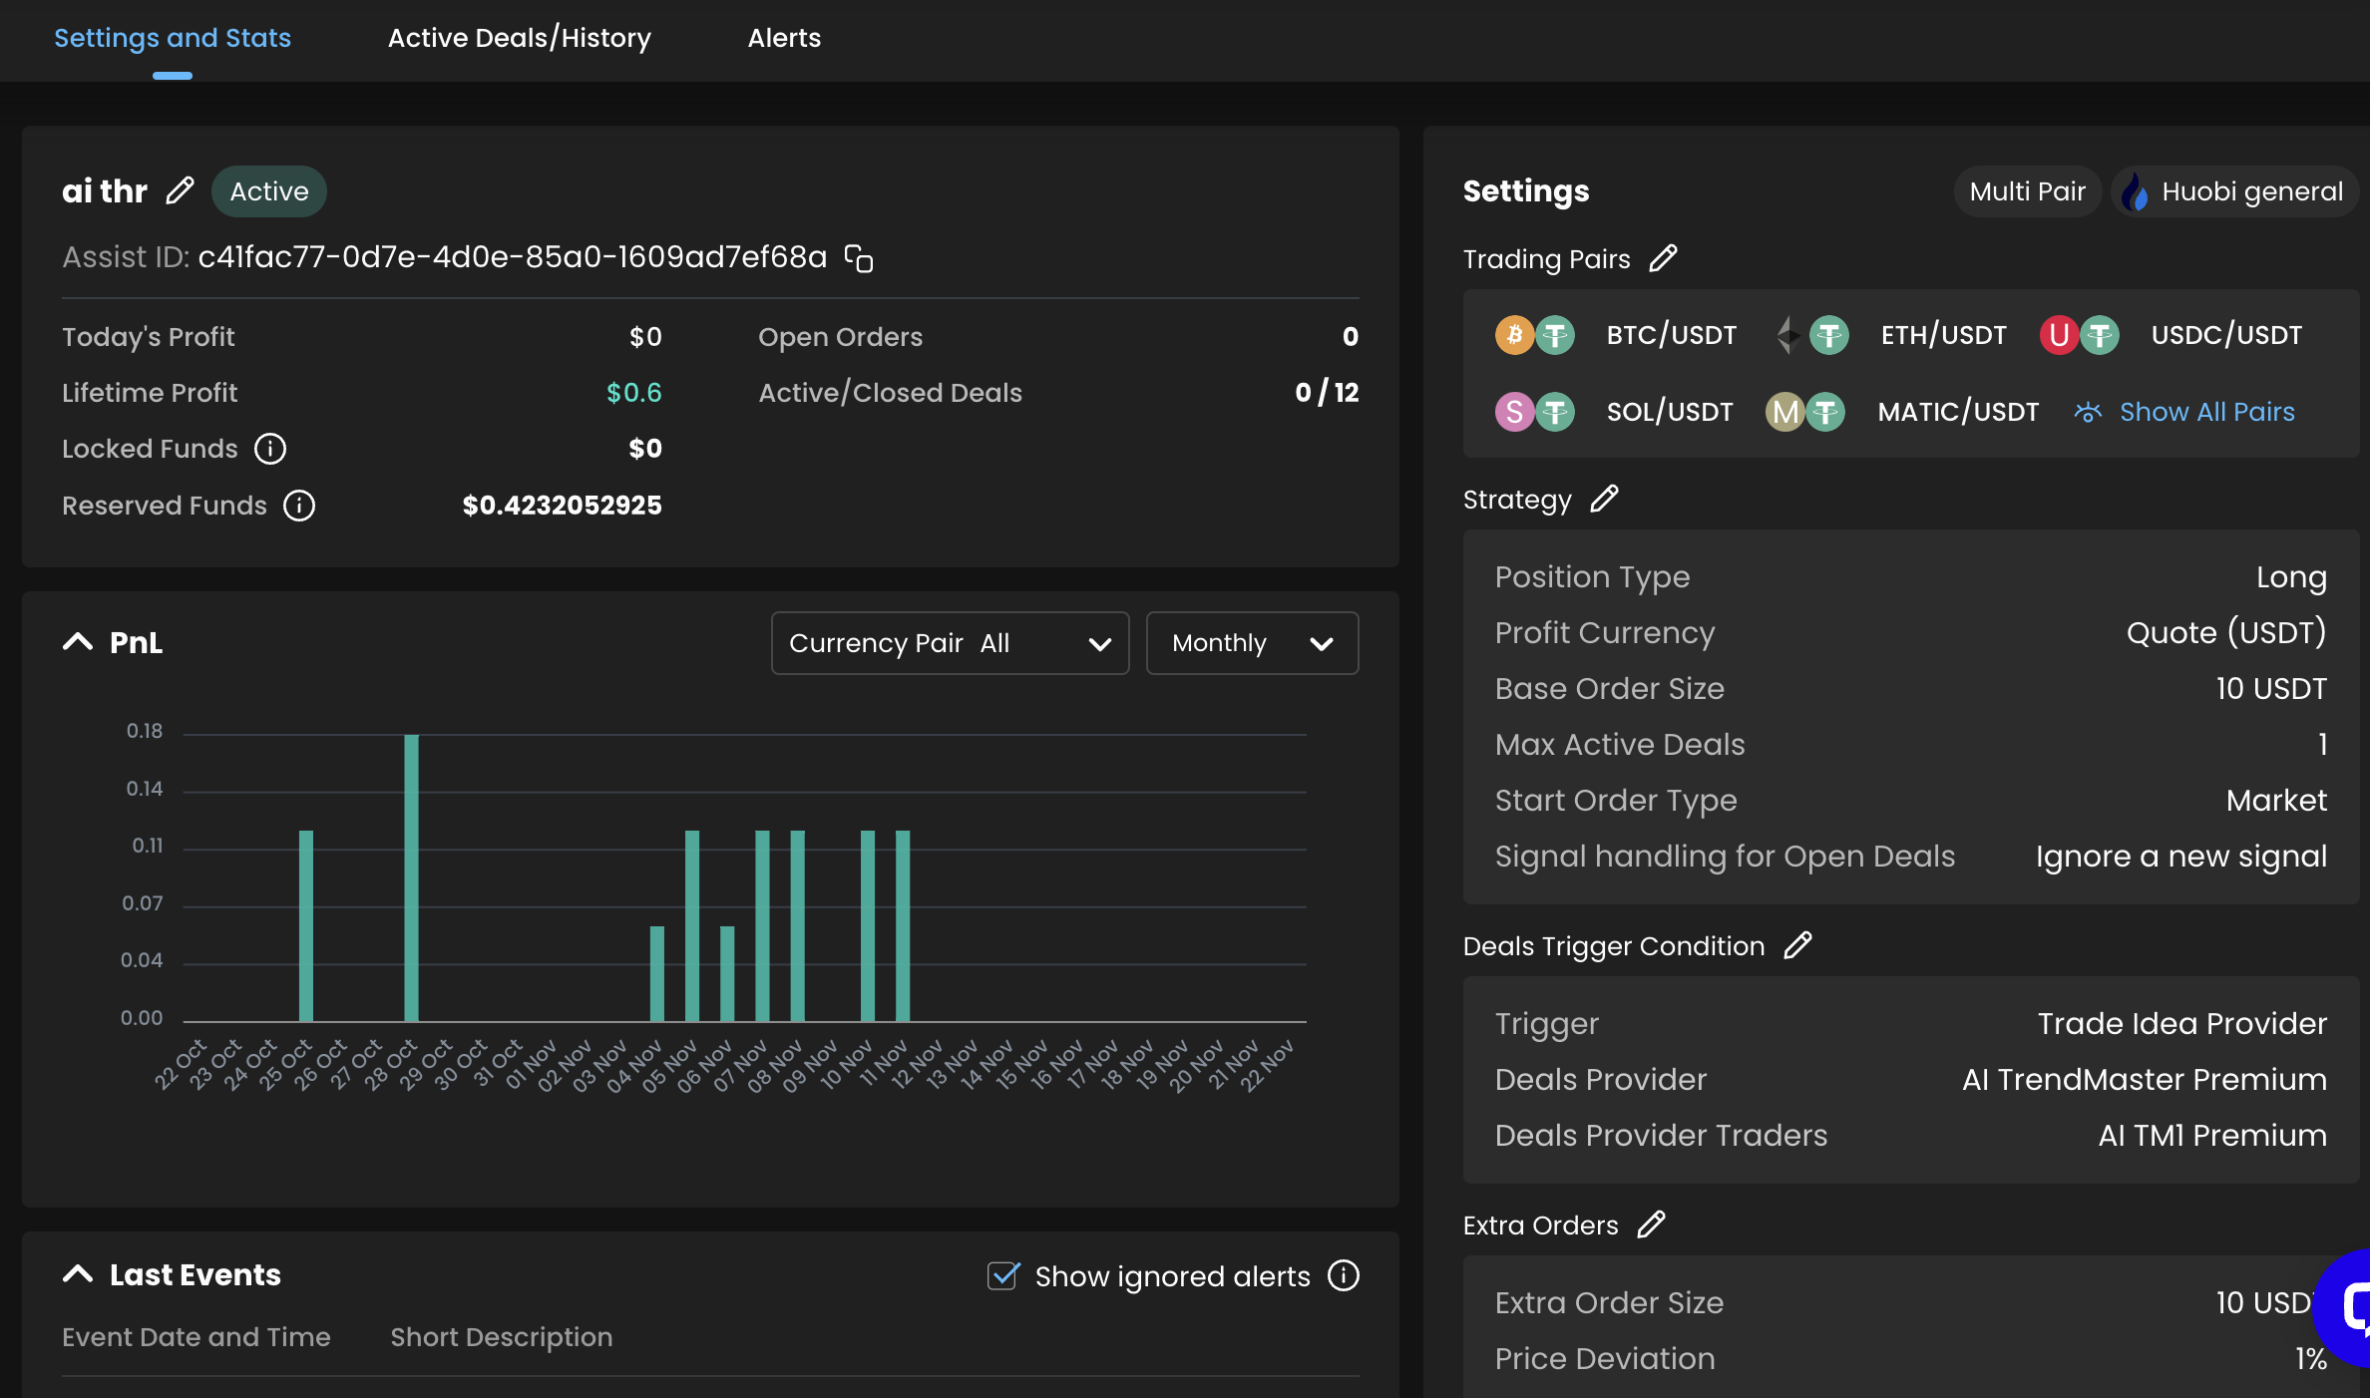The height and width of the screenshot is (1398, 2370).
Task: Open the Monthly period dropdown
Action: click(1252, 643)
